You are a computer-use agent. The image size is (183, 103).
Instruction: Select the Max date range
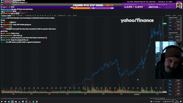click(55, 15)
